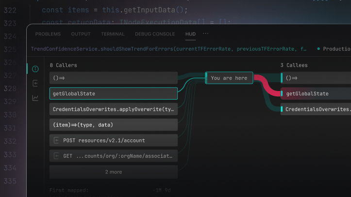Click '8 Callers' heading
Screen dimensions: 351x197
click(63, 65)
